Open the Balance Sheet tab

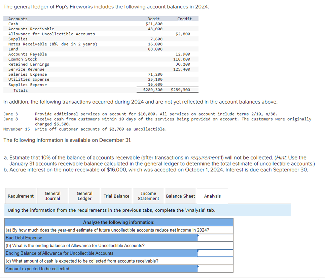pos(180,196)
